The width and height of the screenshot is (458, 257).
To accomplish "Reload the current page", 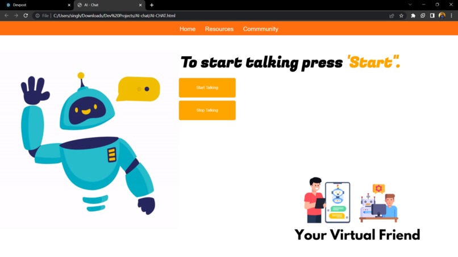I will [26, 16].
